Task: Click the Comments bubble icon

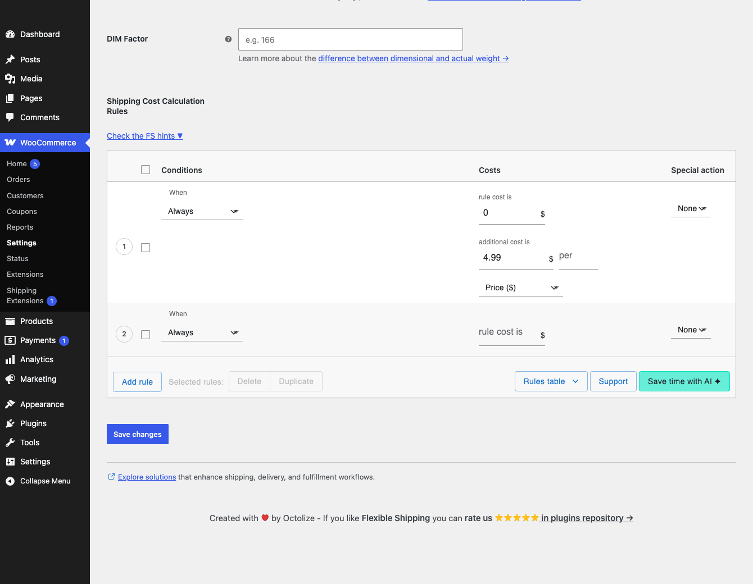Action: click(x=10, y=117)
